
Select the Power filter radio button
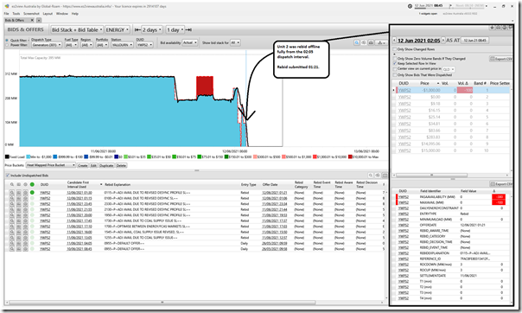point(7,45)
